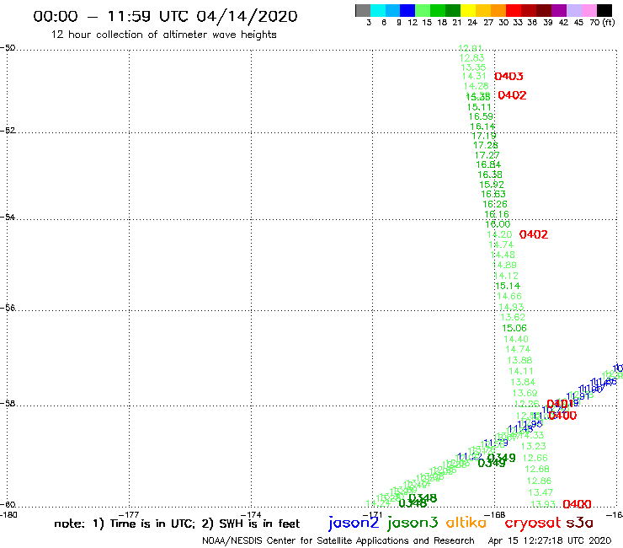Click the 'Apr 15 12:27:18 UTC 2020' timestamp
The width and height of the screenshot is (623, 548).
(550, 540)
